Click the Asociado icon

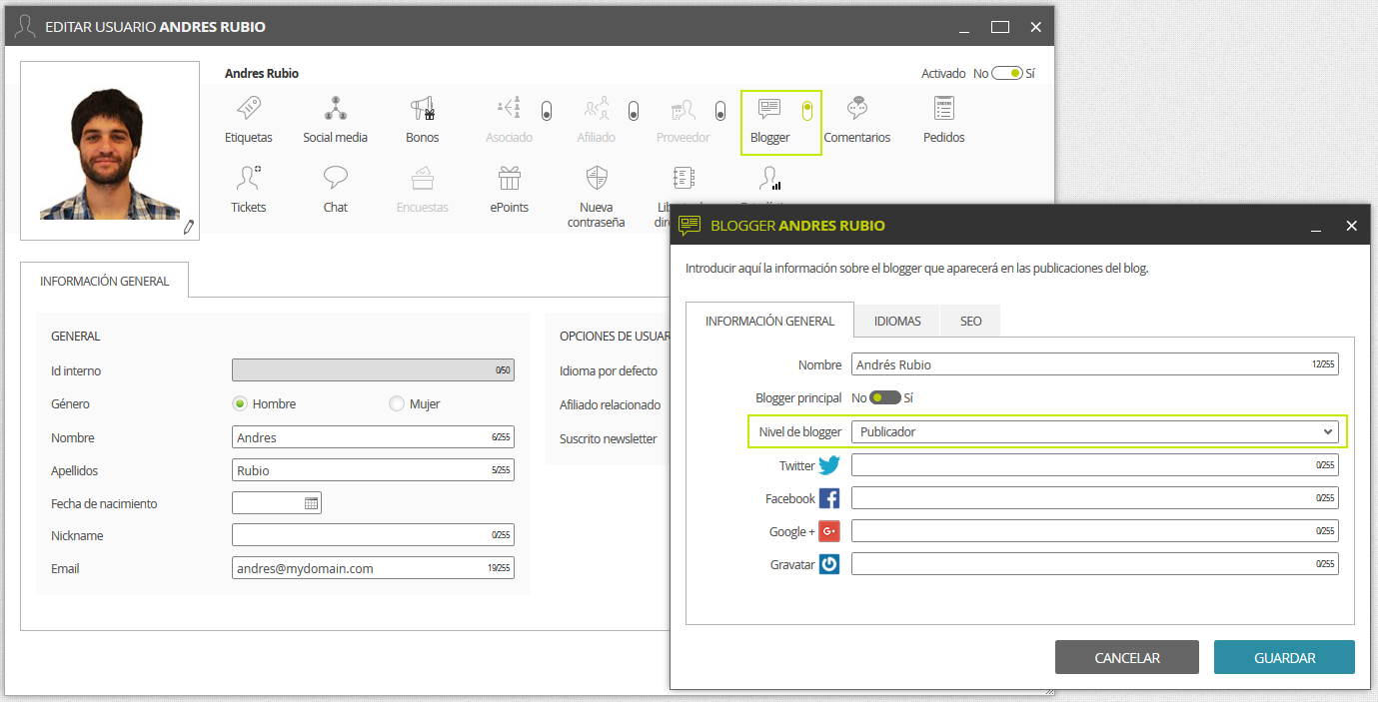click(509, 108)
